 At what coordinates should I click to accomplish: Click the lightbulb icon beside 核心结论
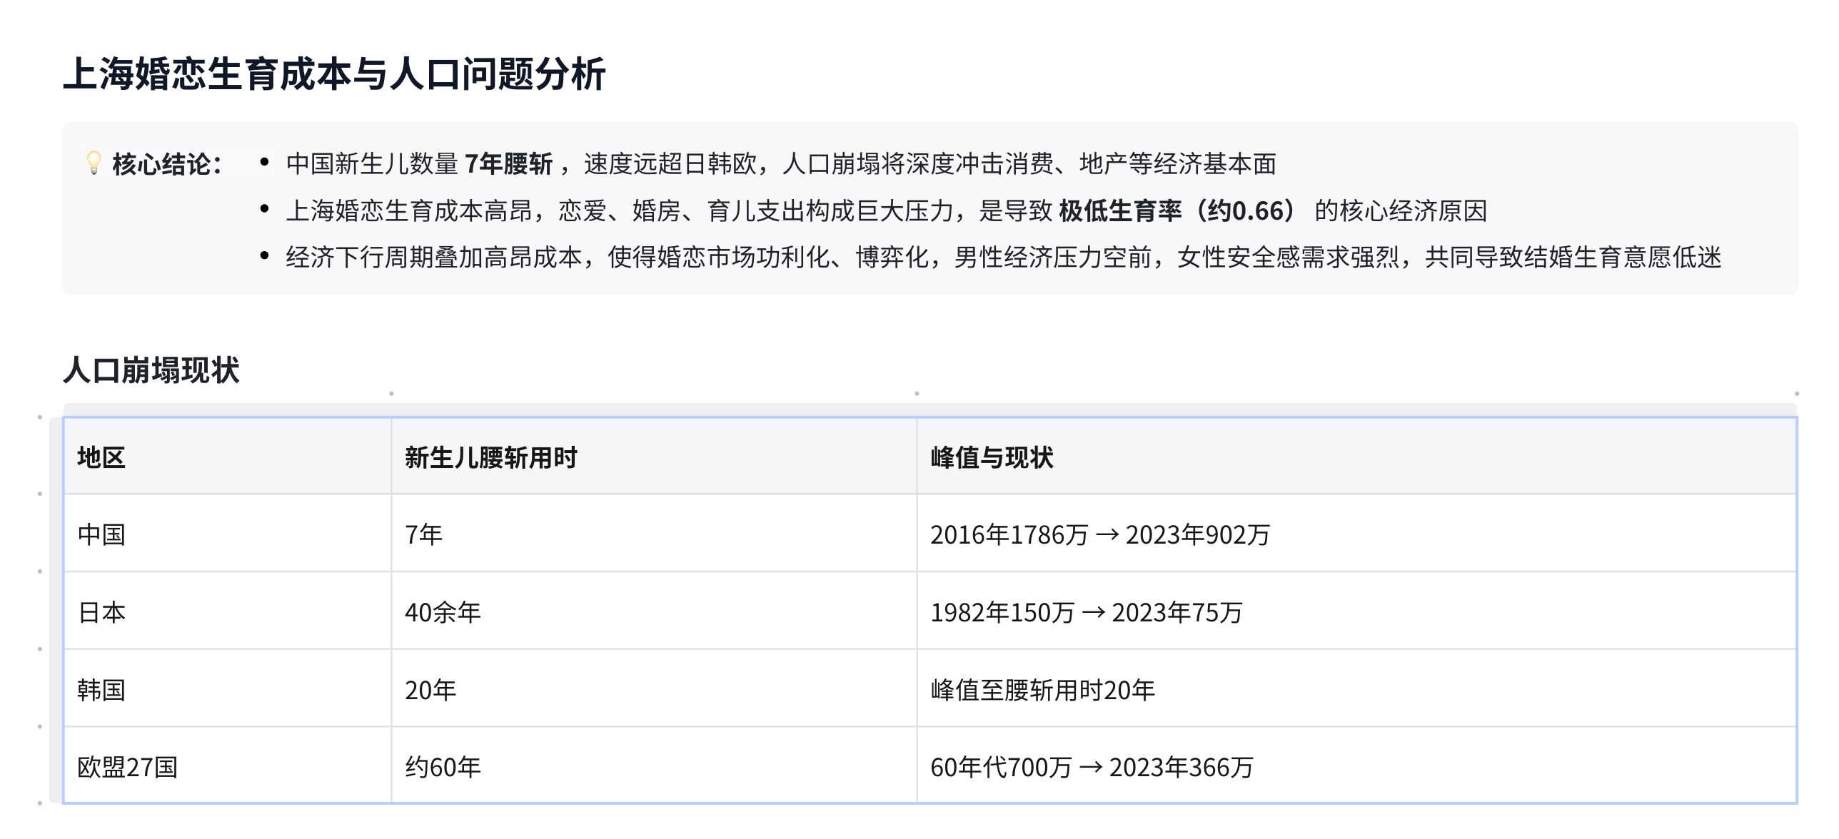(94, 163)
